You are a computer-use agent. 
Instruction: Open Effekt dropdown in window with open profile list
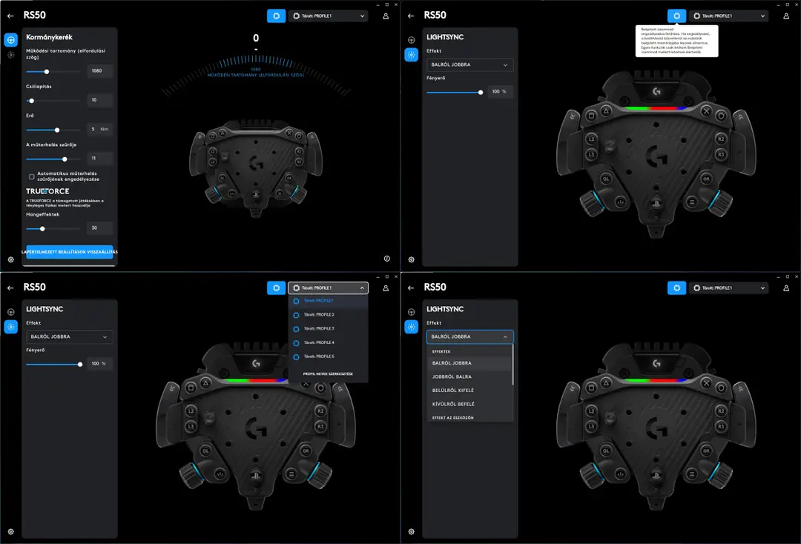click(70, 336)
